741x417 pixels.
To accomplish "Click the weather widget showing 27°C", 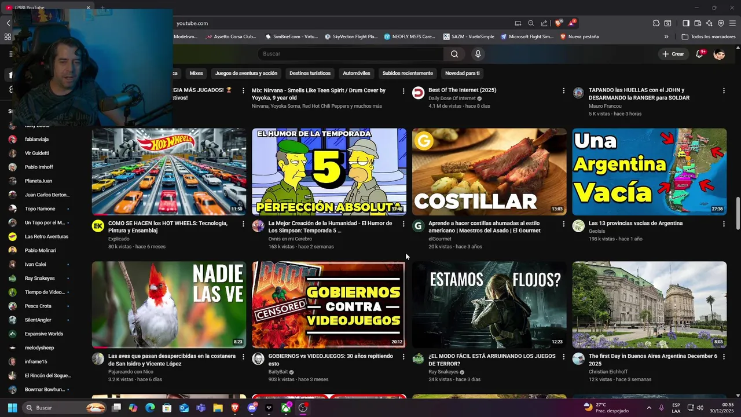I will [x=606, y=408].
